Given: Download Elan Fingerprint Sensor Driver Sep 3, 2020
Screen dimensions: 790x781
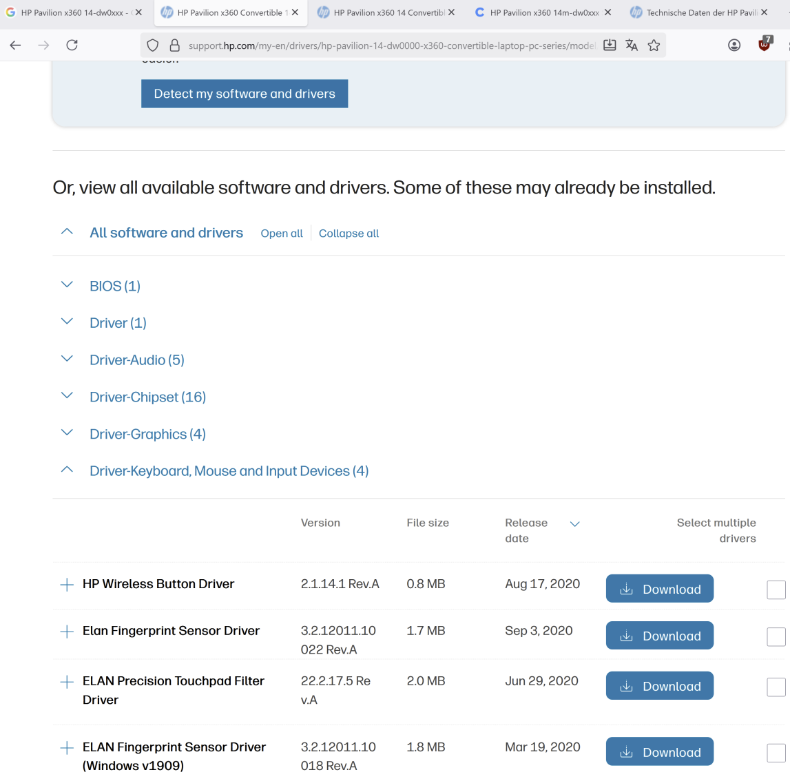Looking at the screenshot, I should (660, 636).
